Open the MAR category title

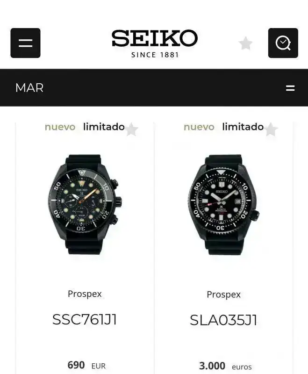tap(29, 88)
